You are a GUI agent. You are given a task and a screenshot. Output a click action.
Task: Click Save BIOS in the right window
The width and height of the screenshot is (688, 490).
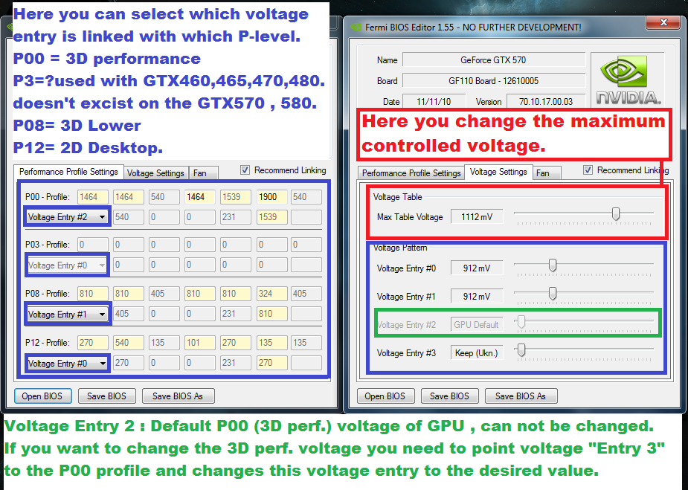coord(449,396)
